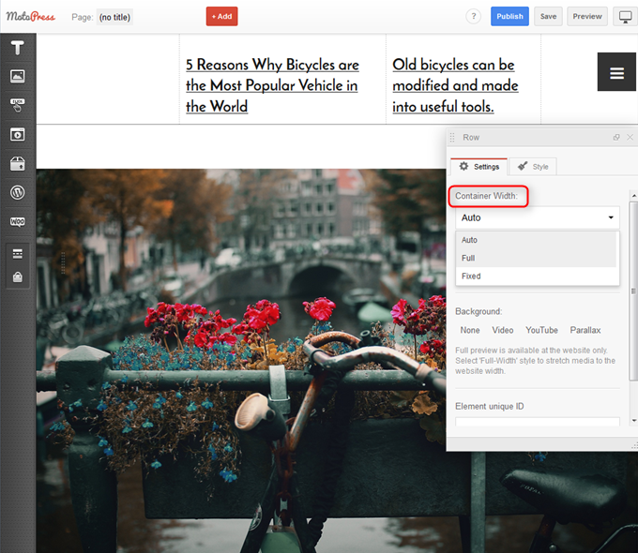Click the MotoPress logo
Image resolution: width=638 pixels, height=553 pixels.
tap(31, 17)
